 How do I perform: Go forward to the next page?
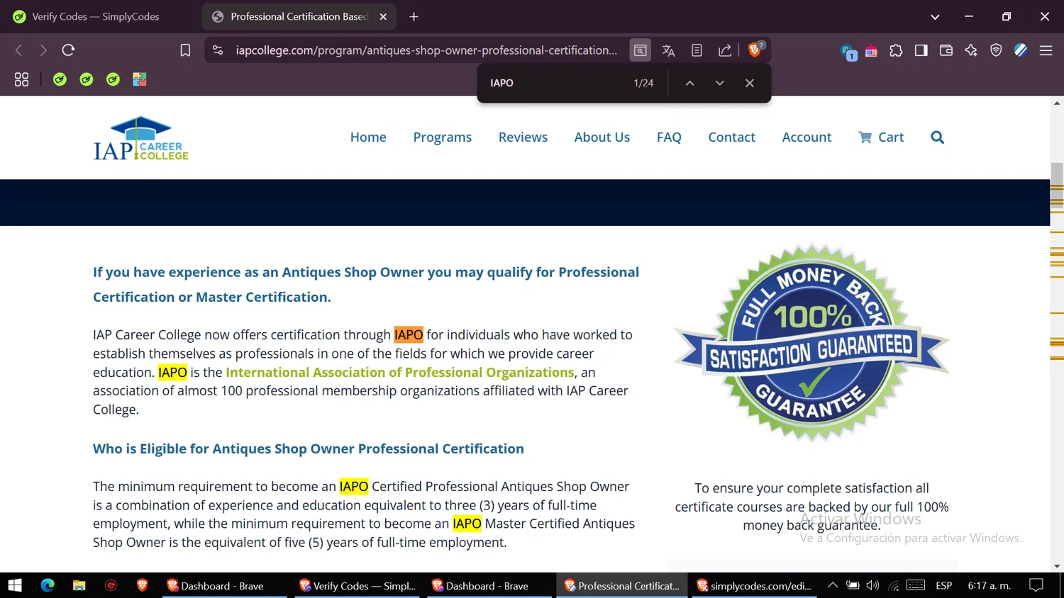pos(43,50)
